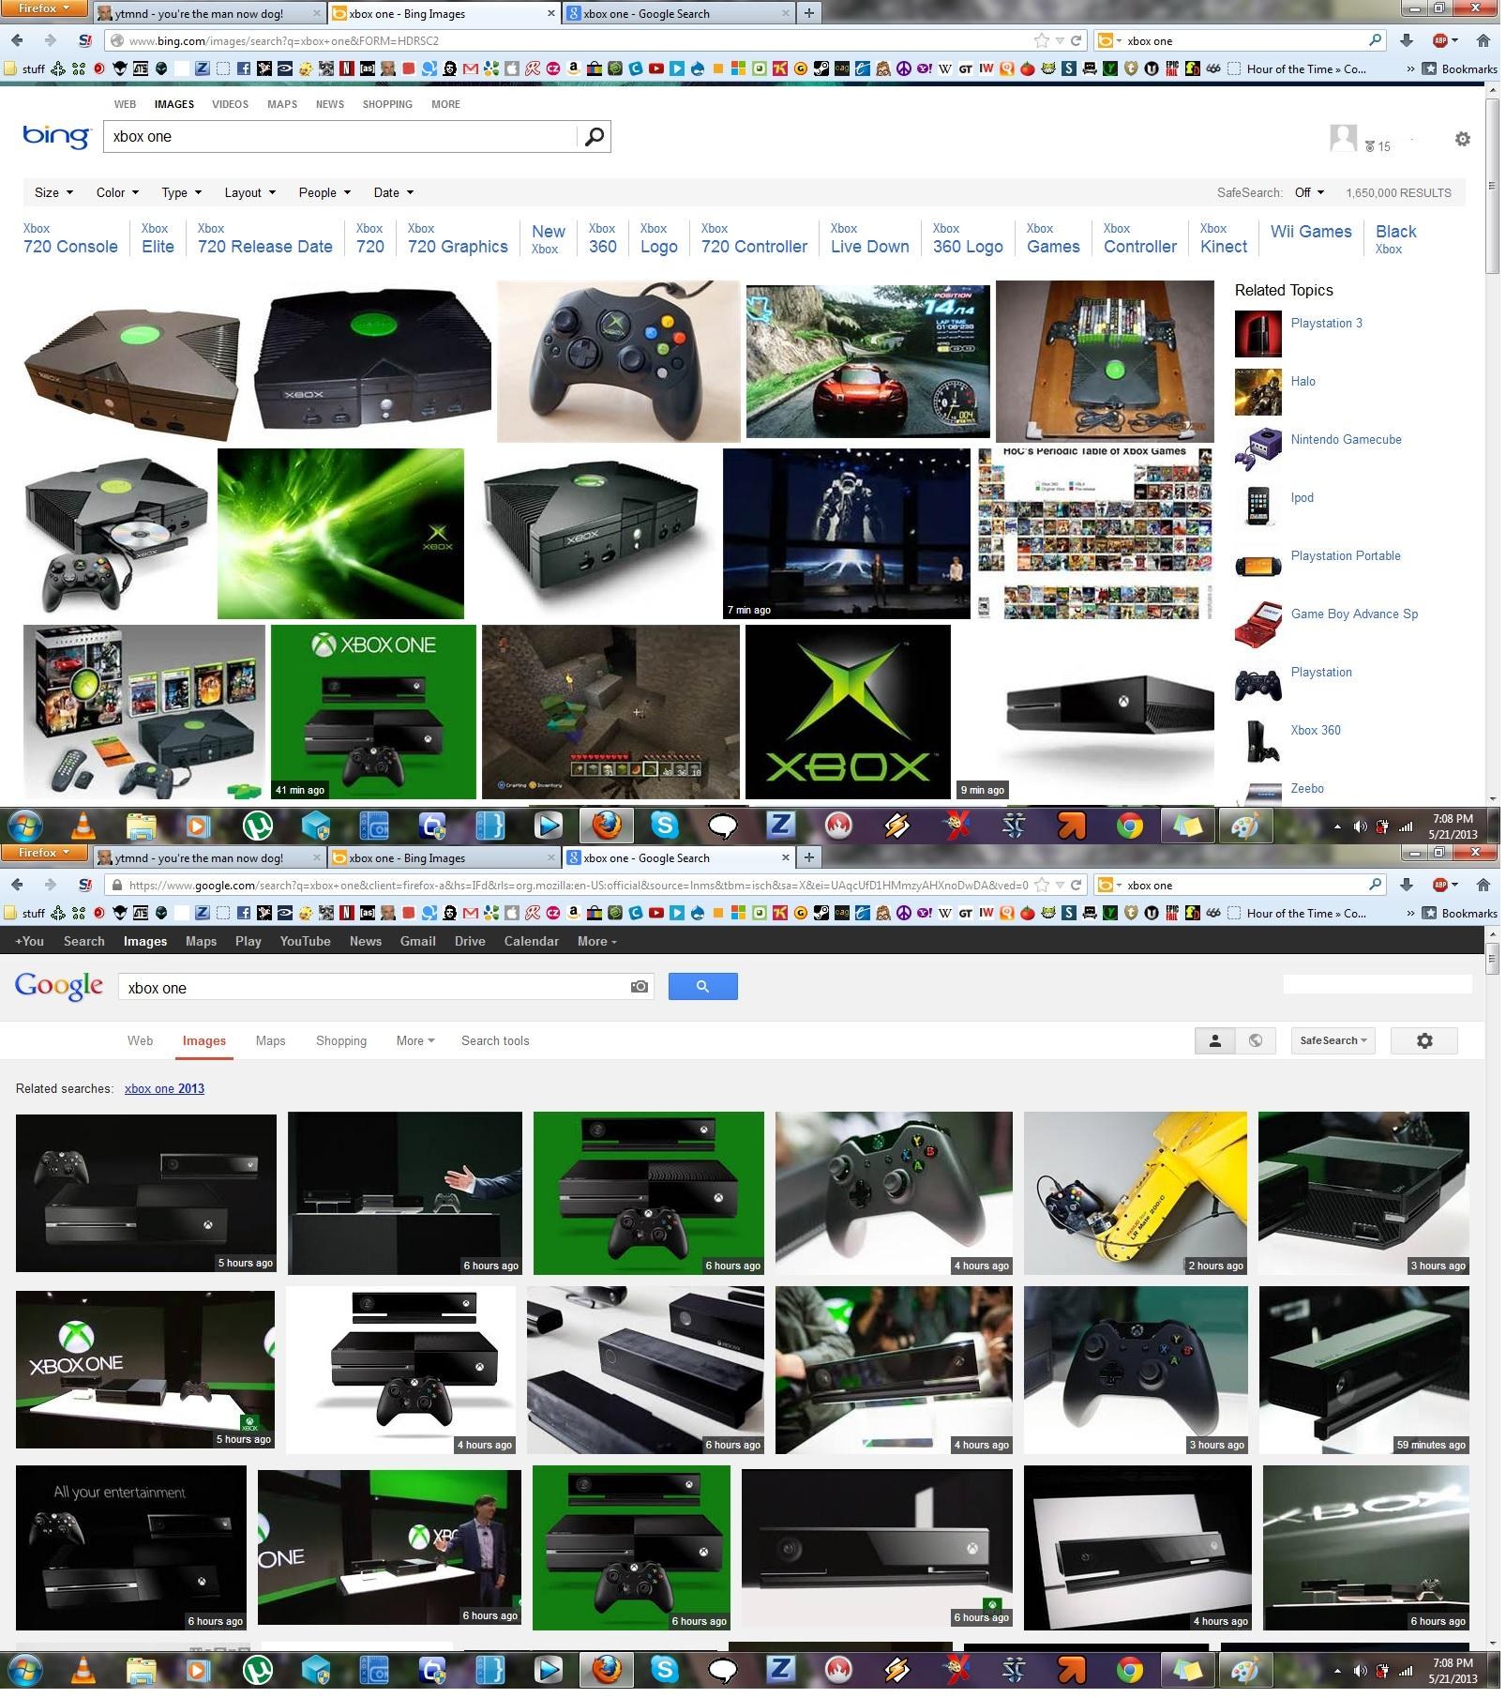
Task: Expand the Bing Layout filter dropdown
Action: click(250, 193)
